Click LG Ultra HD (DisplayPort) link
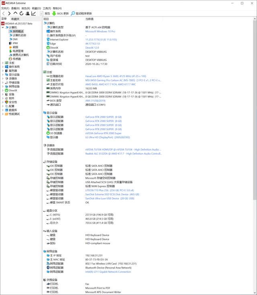 (x=108, y=137)
